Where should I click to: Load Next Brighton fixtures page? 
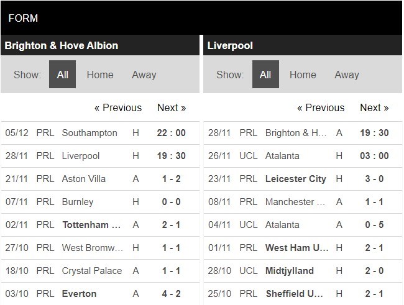click(x=172, y=107)
